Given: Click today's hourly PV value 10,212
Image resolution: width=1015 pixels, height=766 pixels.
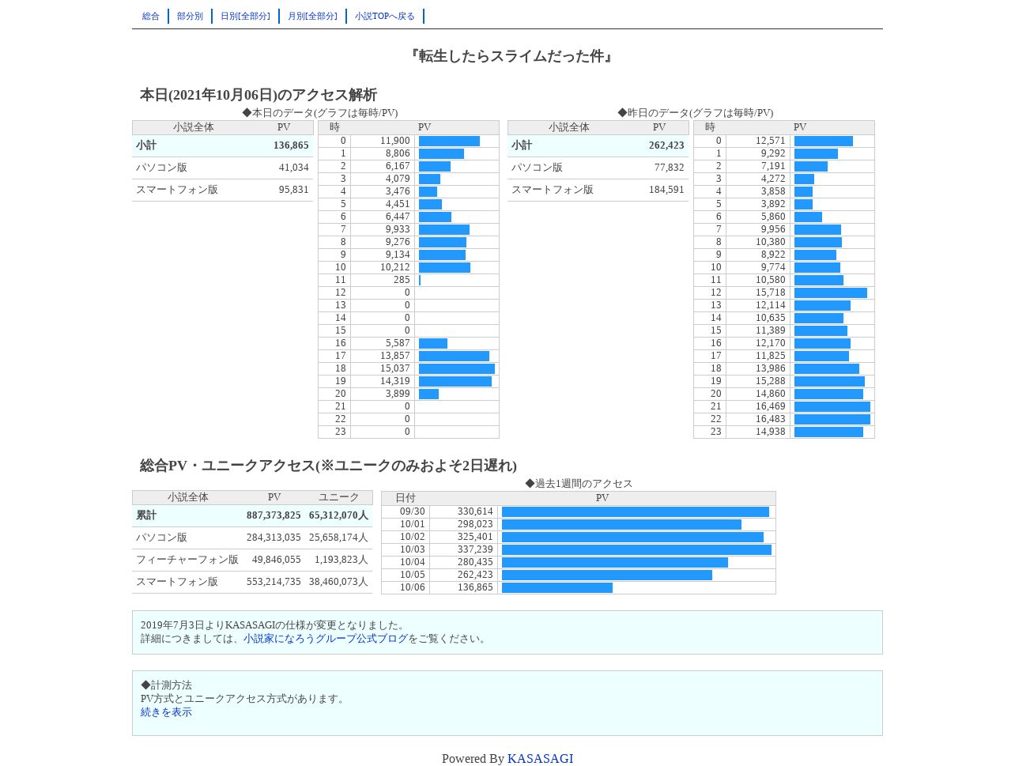Looking at the screenshot, I should point(394,267).
